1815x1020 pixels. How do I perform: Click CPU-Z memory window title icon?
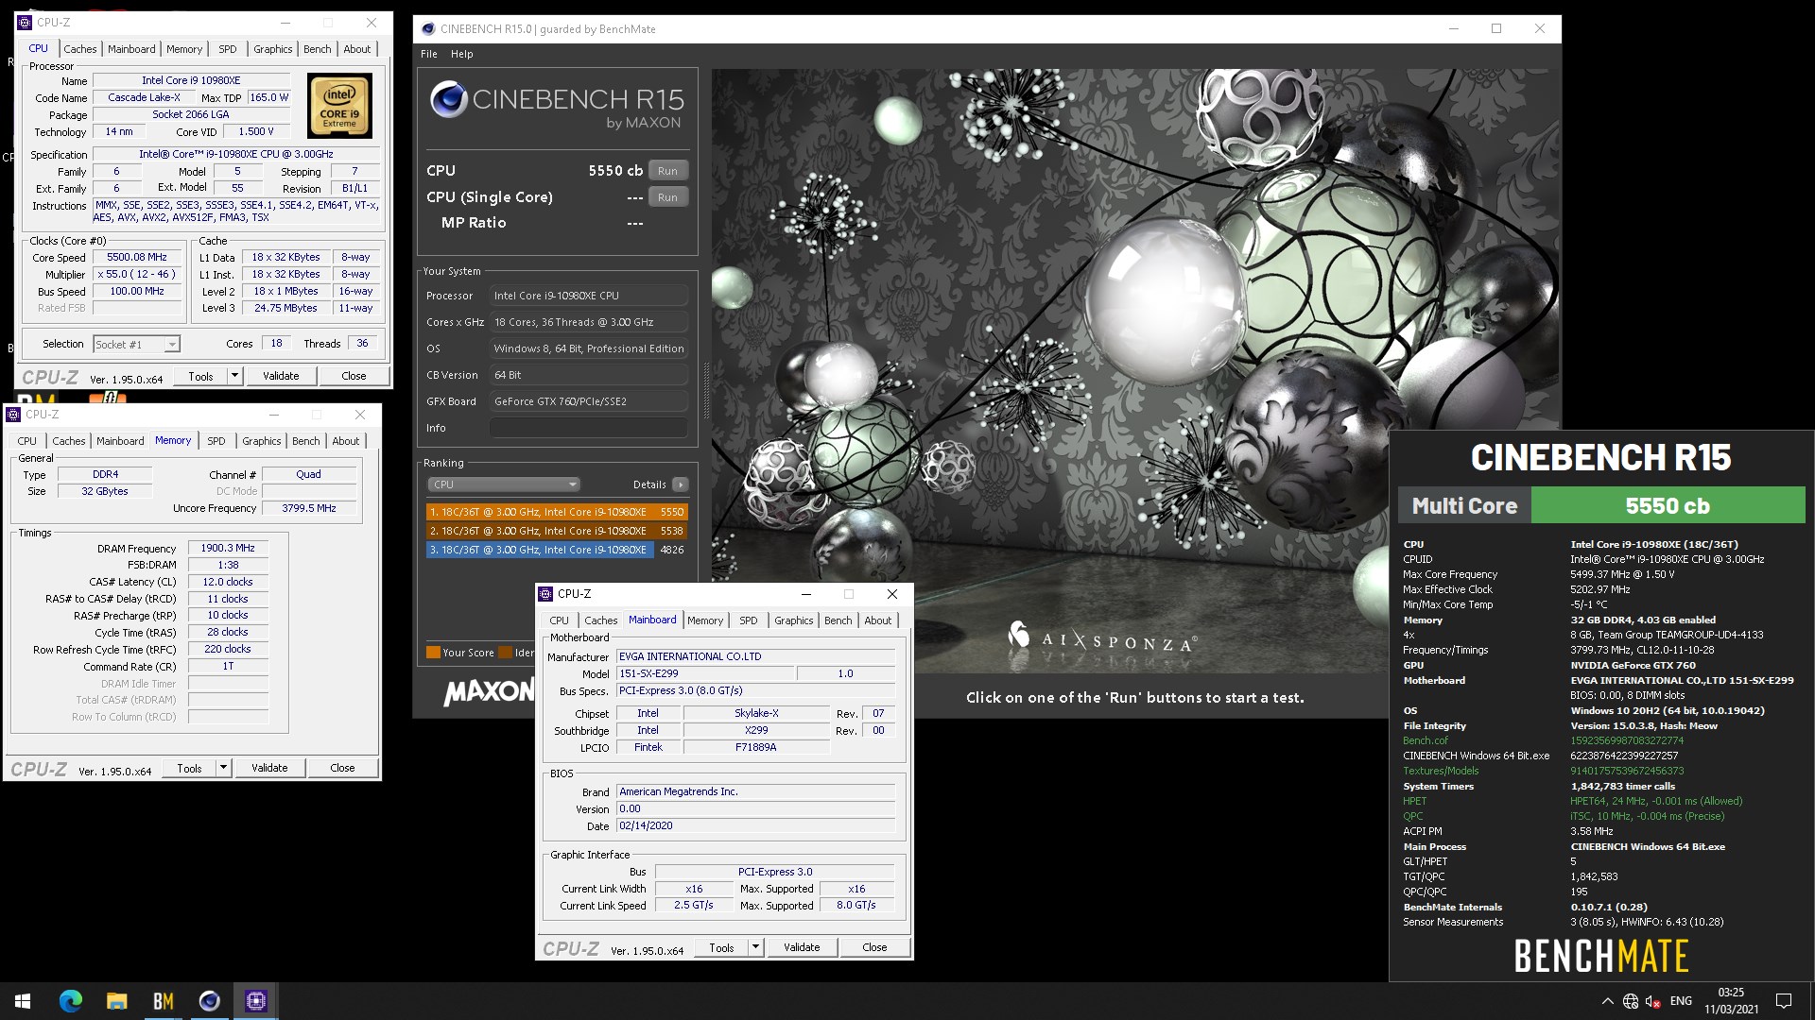click(x=14, y=415)
